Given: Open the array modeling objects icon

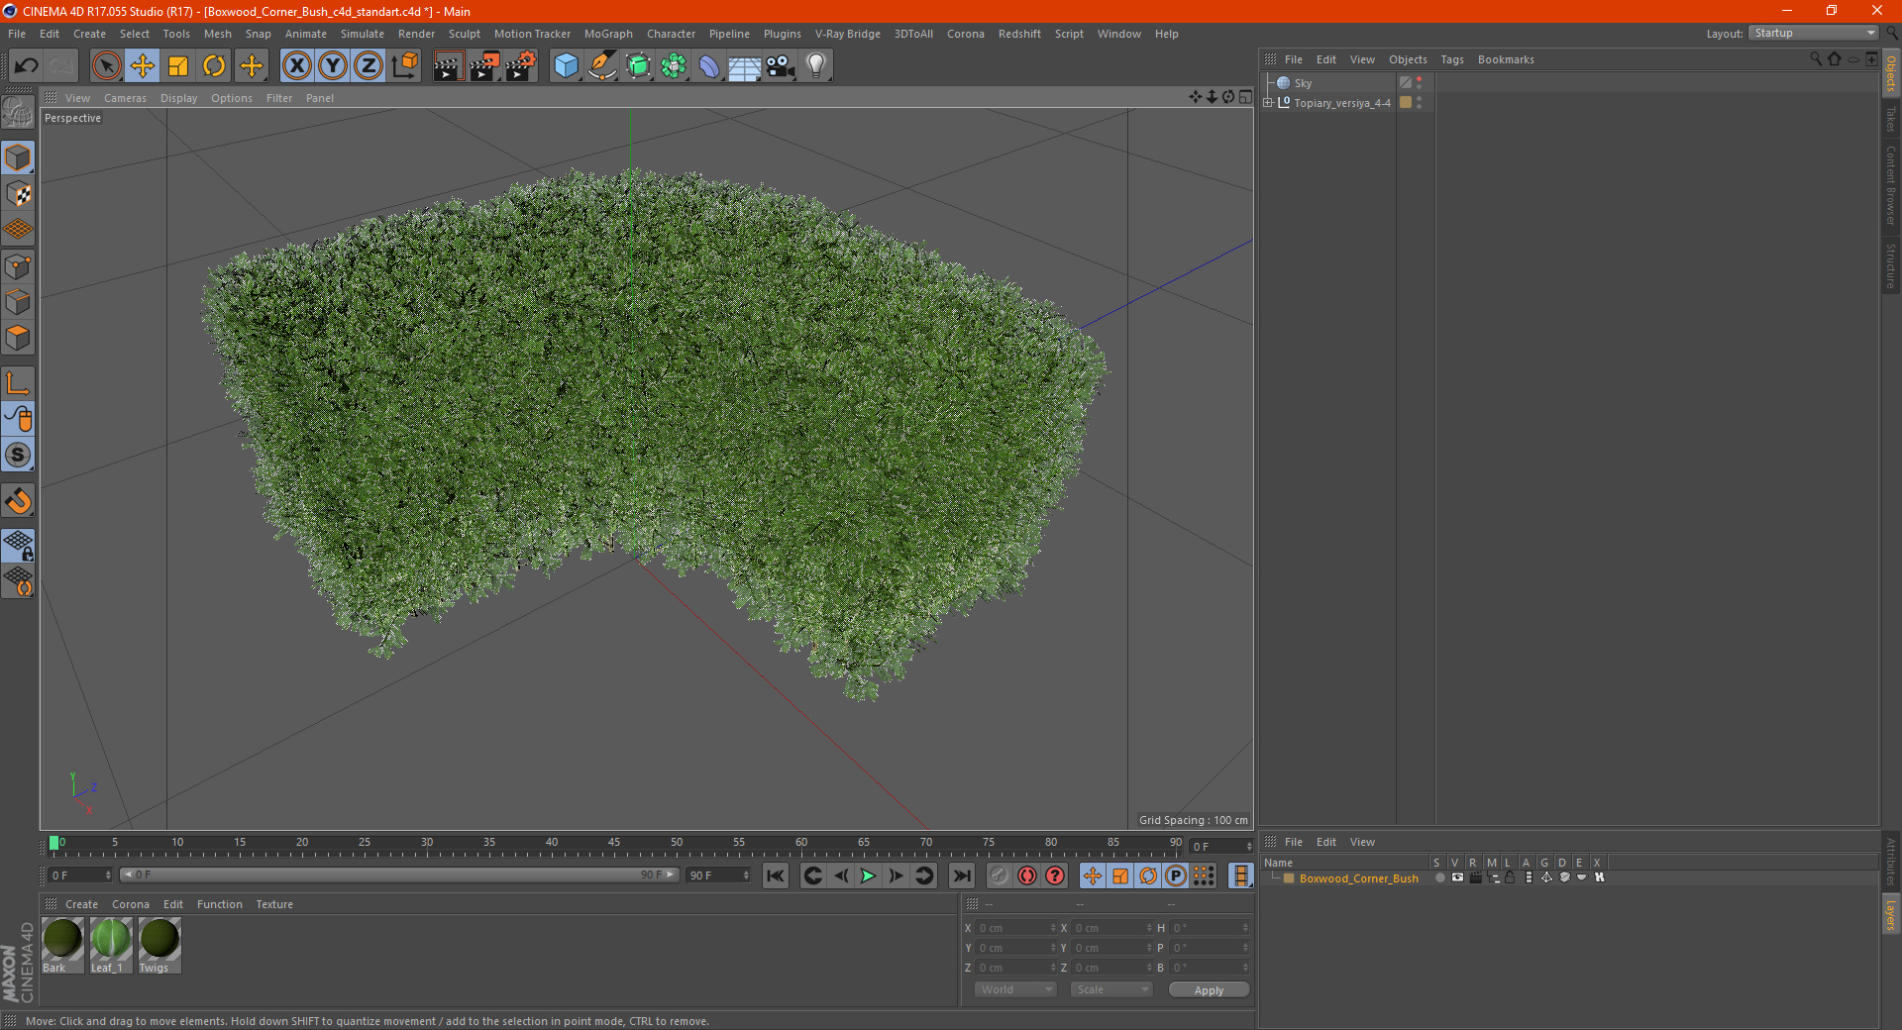Looking at the screenshot, I should 674,66.
